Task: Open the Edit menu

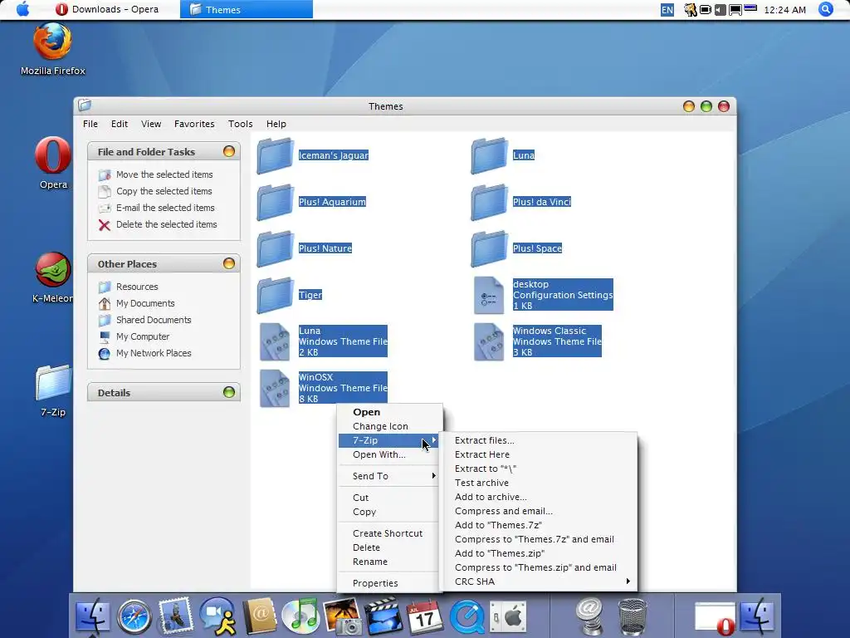Action: point(120,124)
